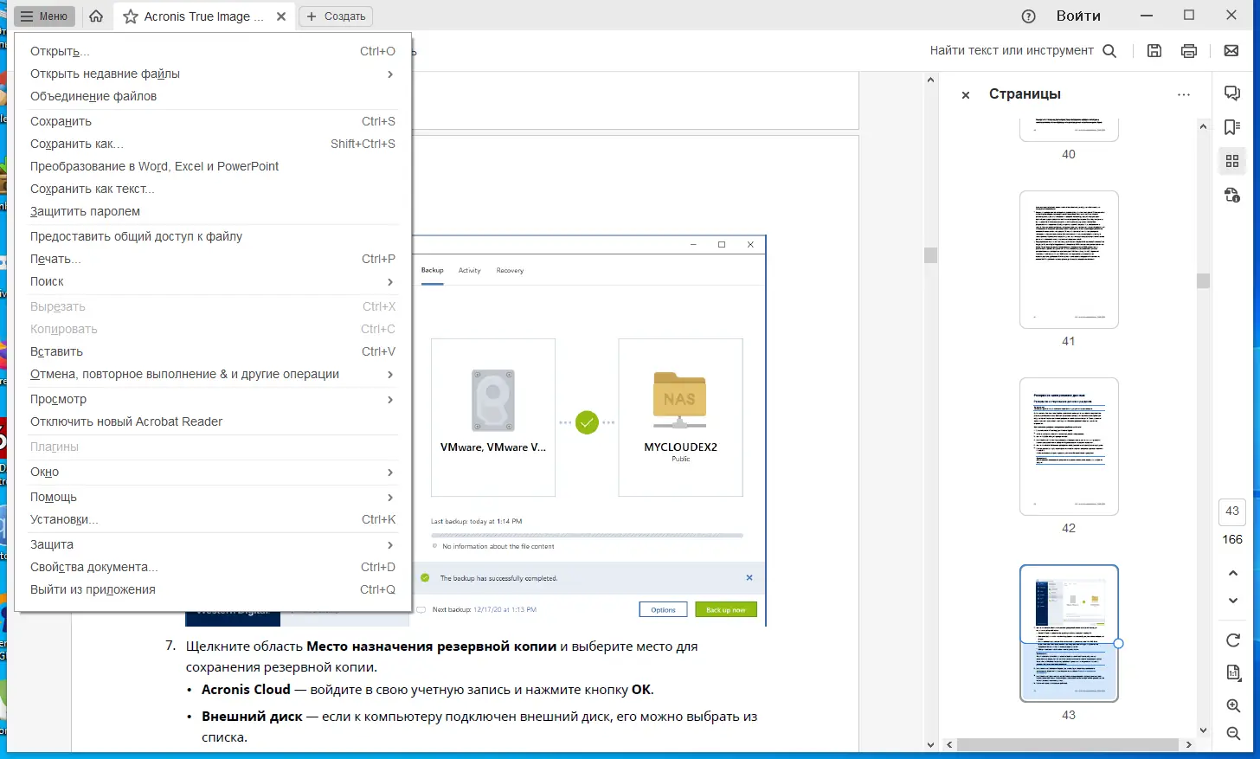Click the round handle on page 43 thumbnail
Screen dimensions: 1260x759
coord(1118,643)
